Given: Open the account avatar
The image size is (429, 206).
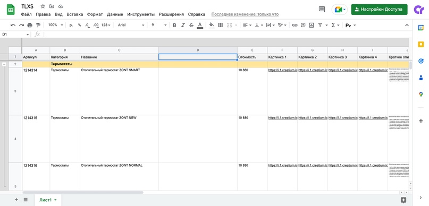Looking at the screenshot, I should [419, 10].
